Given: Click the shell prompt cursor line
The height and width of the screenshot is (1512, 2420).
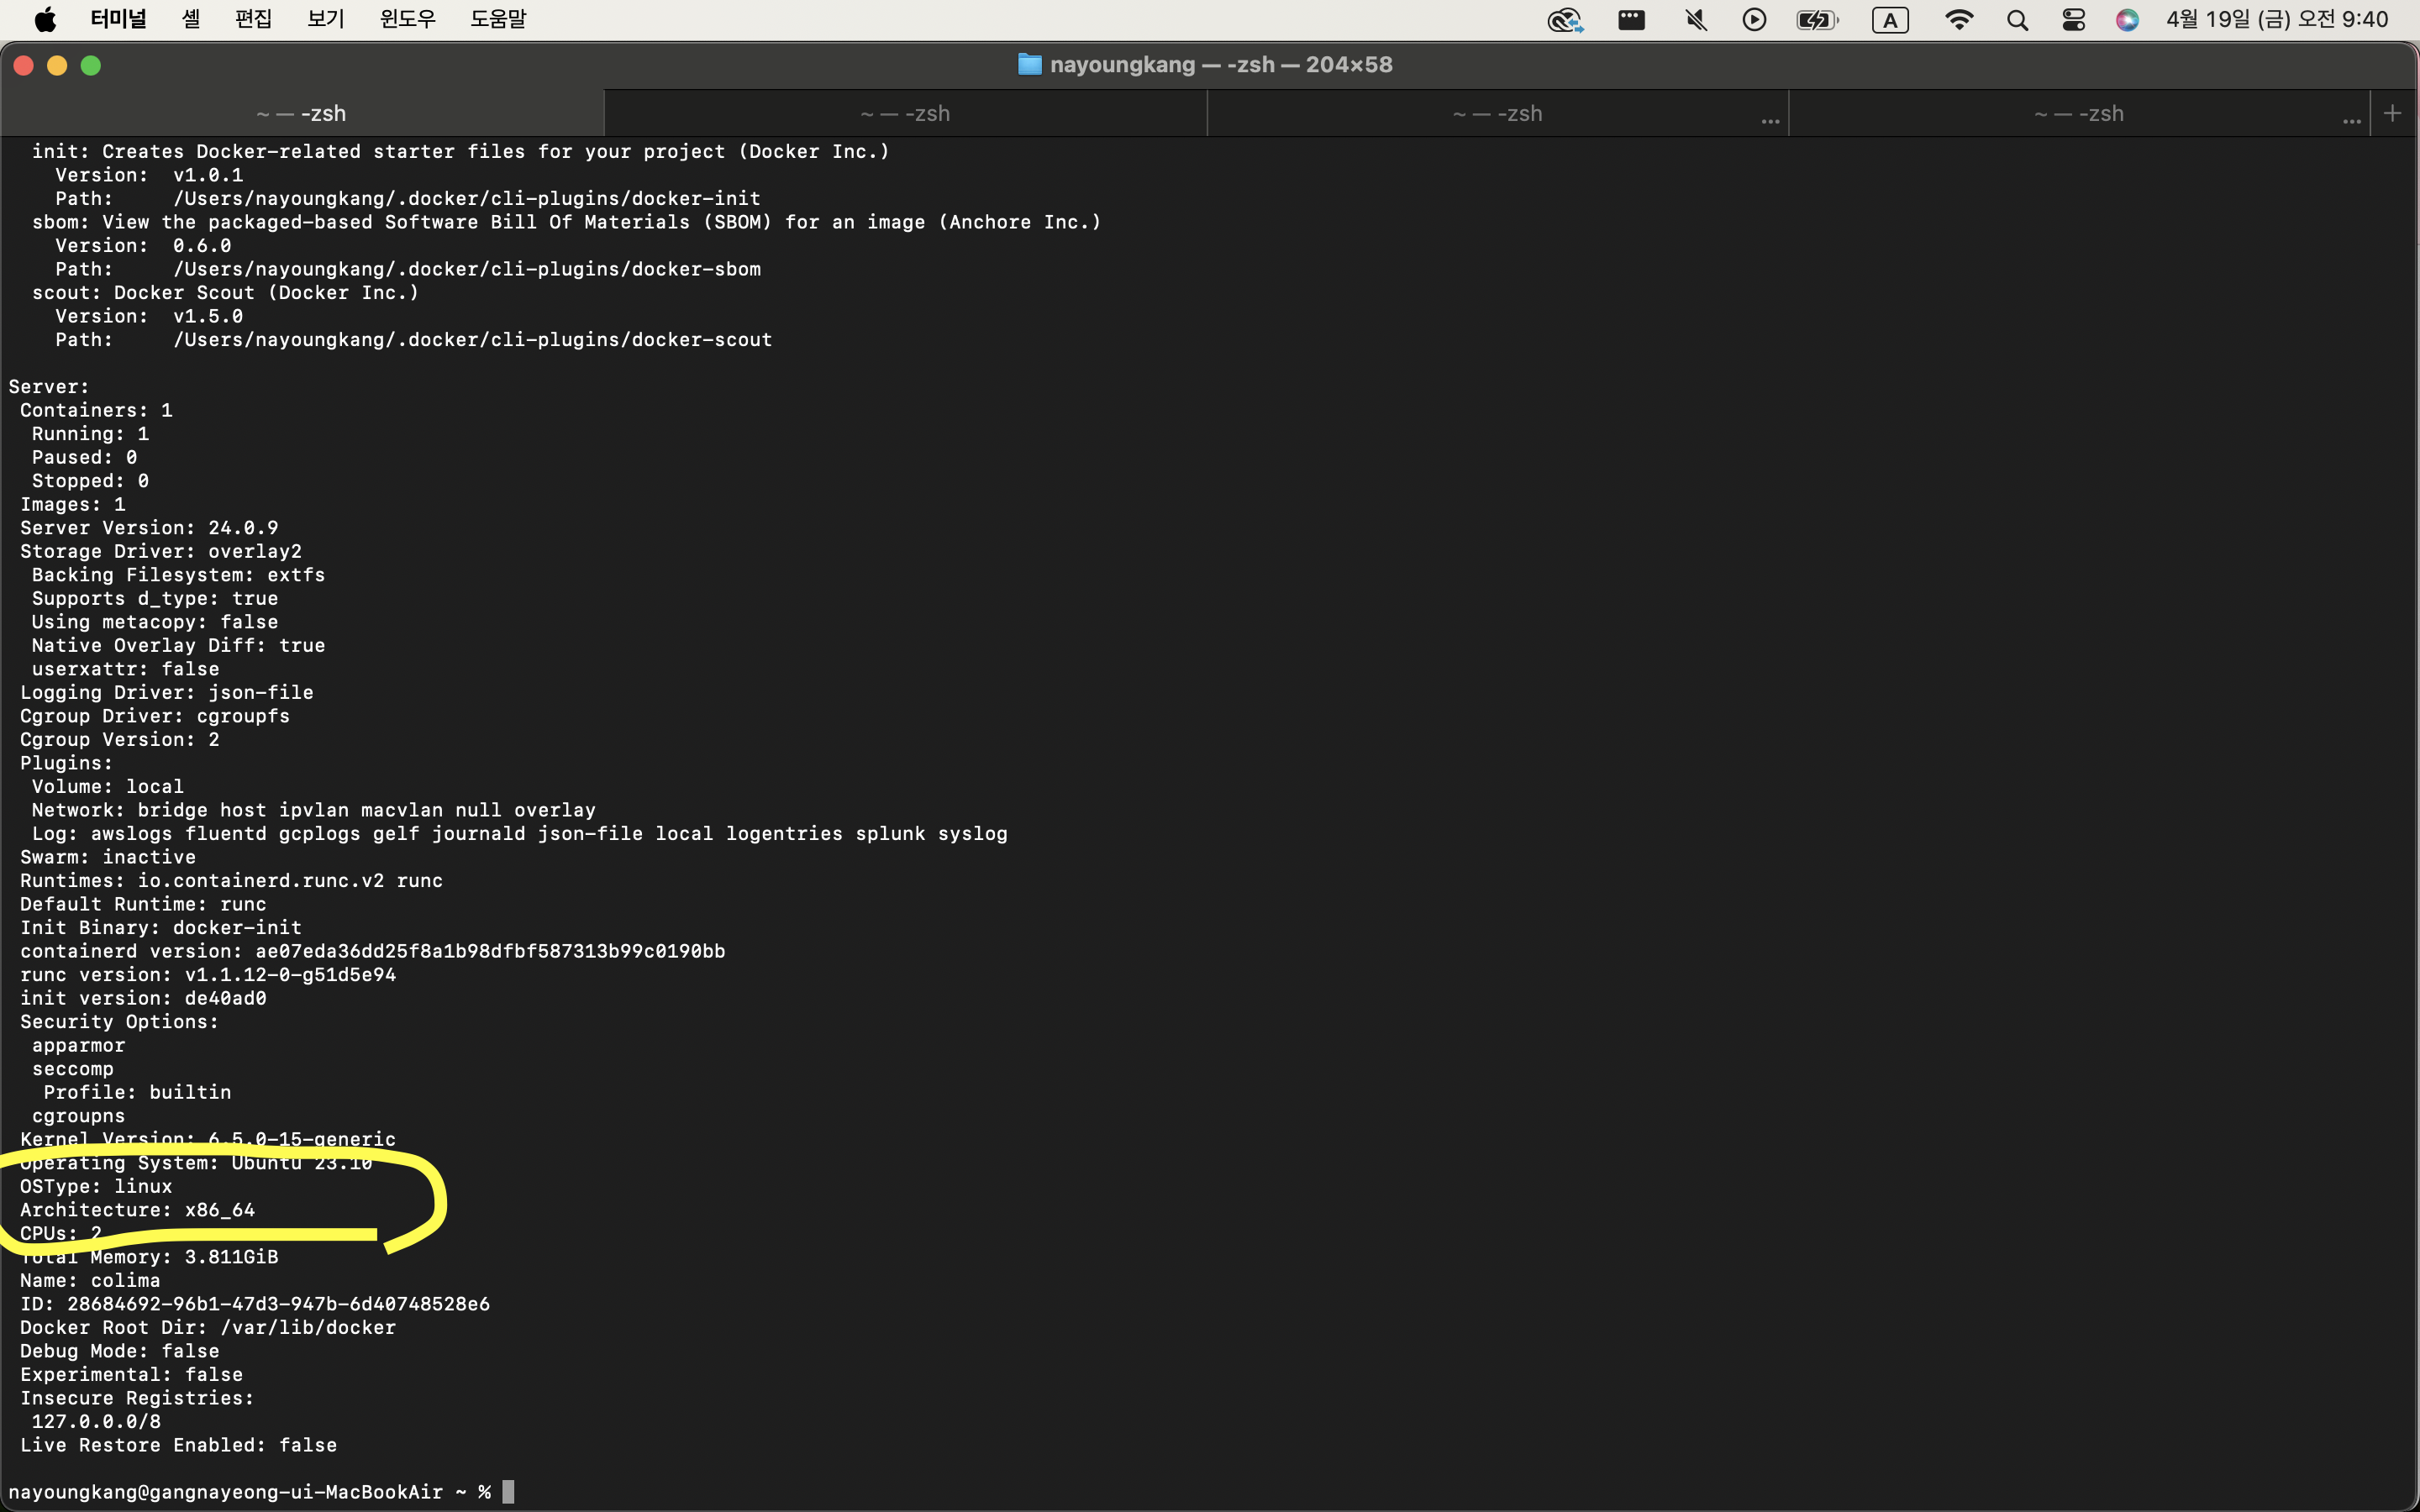Looking at the screenshot, I should pyautogui.click(x=508, y=1491).
